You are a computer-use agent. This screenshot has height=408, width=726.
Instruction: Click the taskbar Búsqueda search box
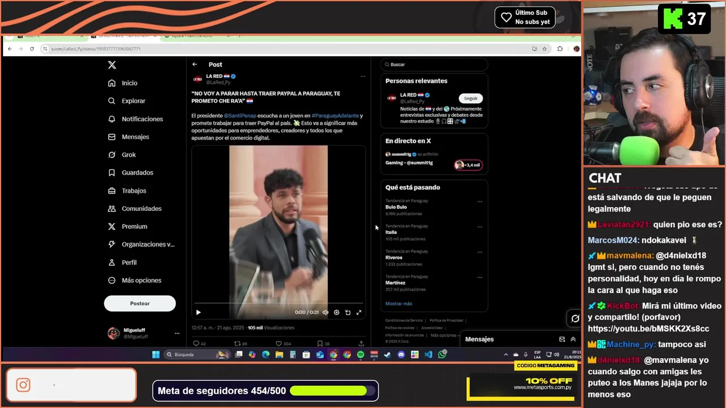[196, 355]
